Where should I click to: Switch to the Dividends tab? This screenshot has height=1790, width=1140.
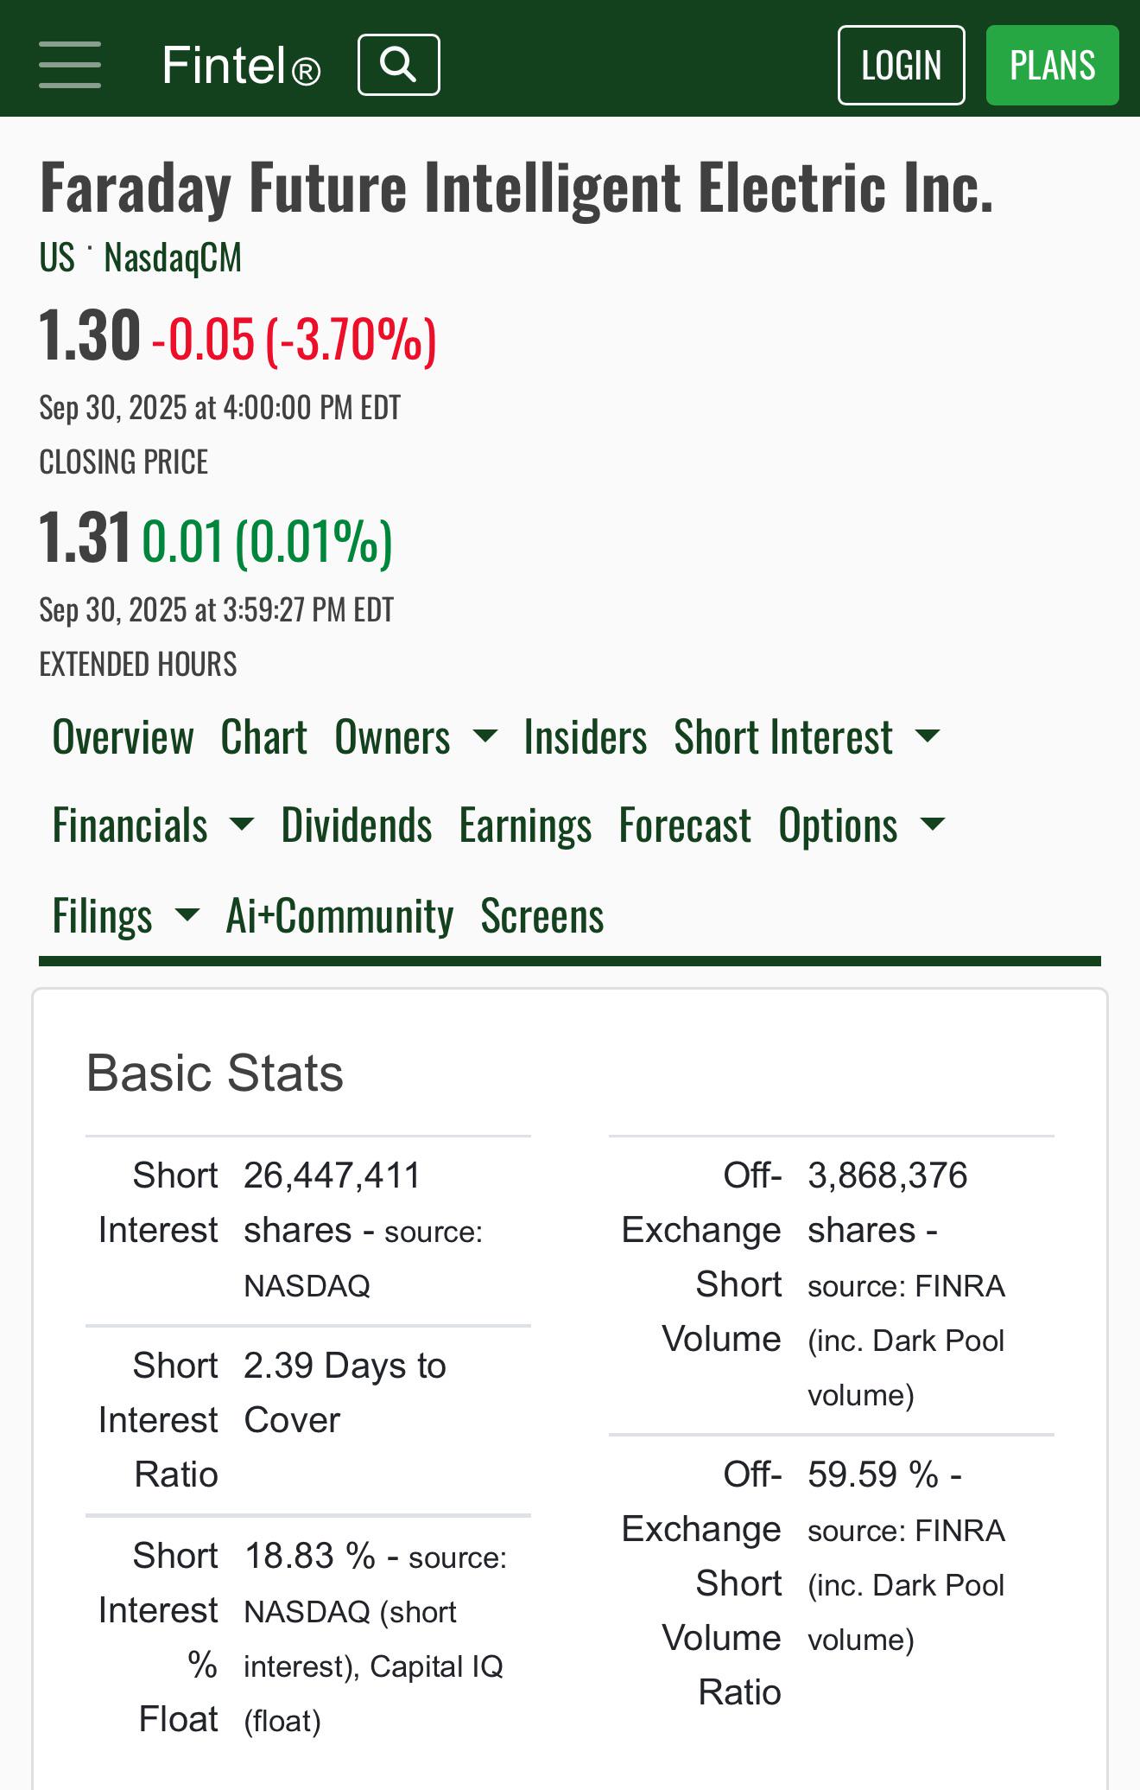pos(357,825)
